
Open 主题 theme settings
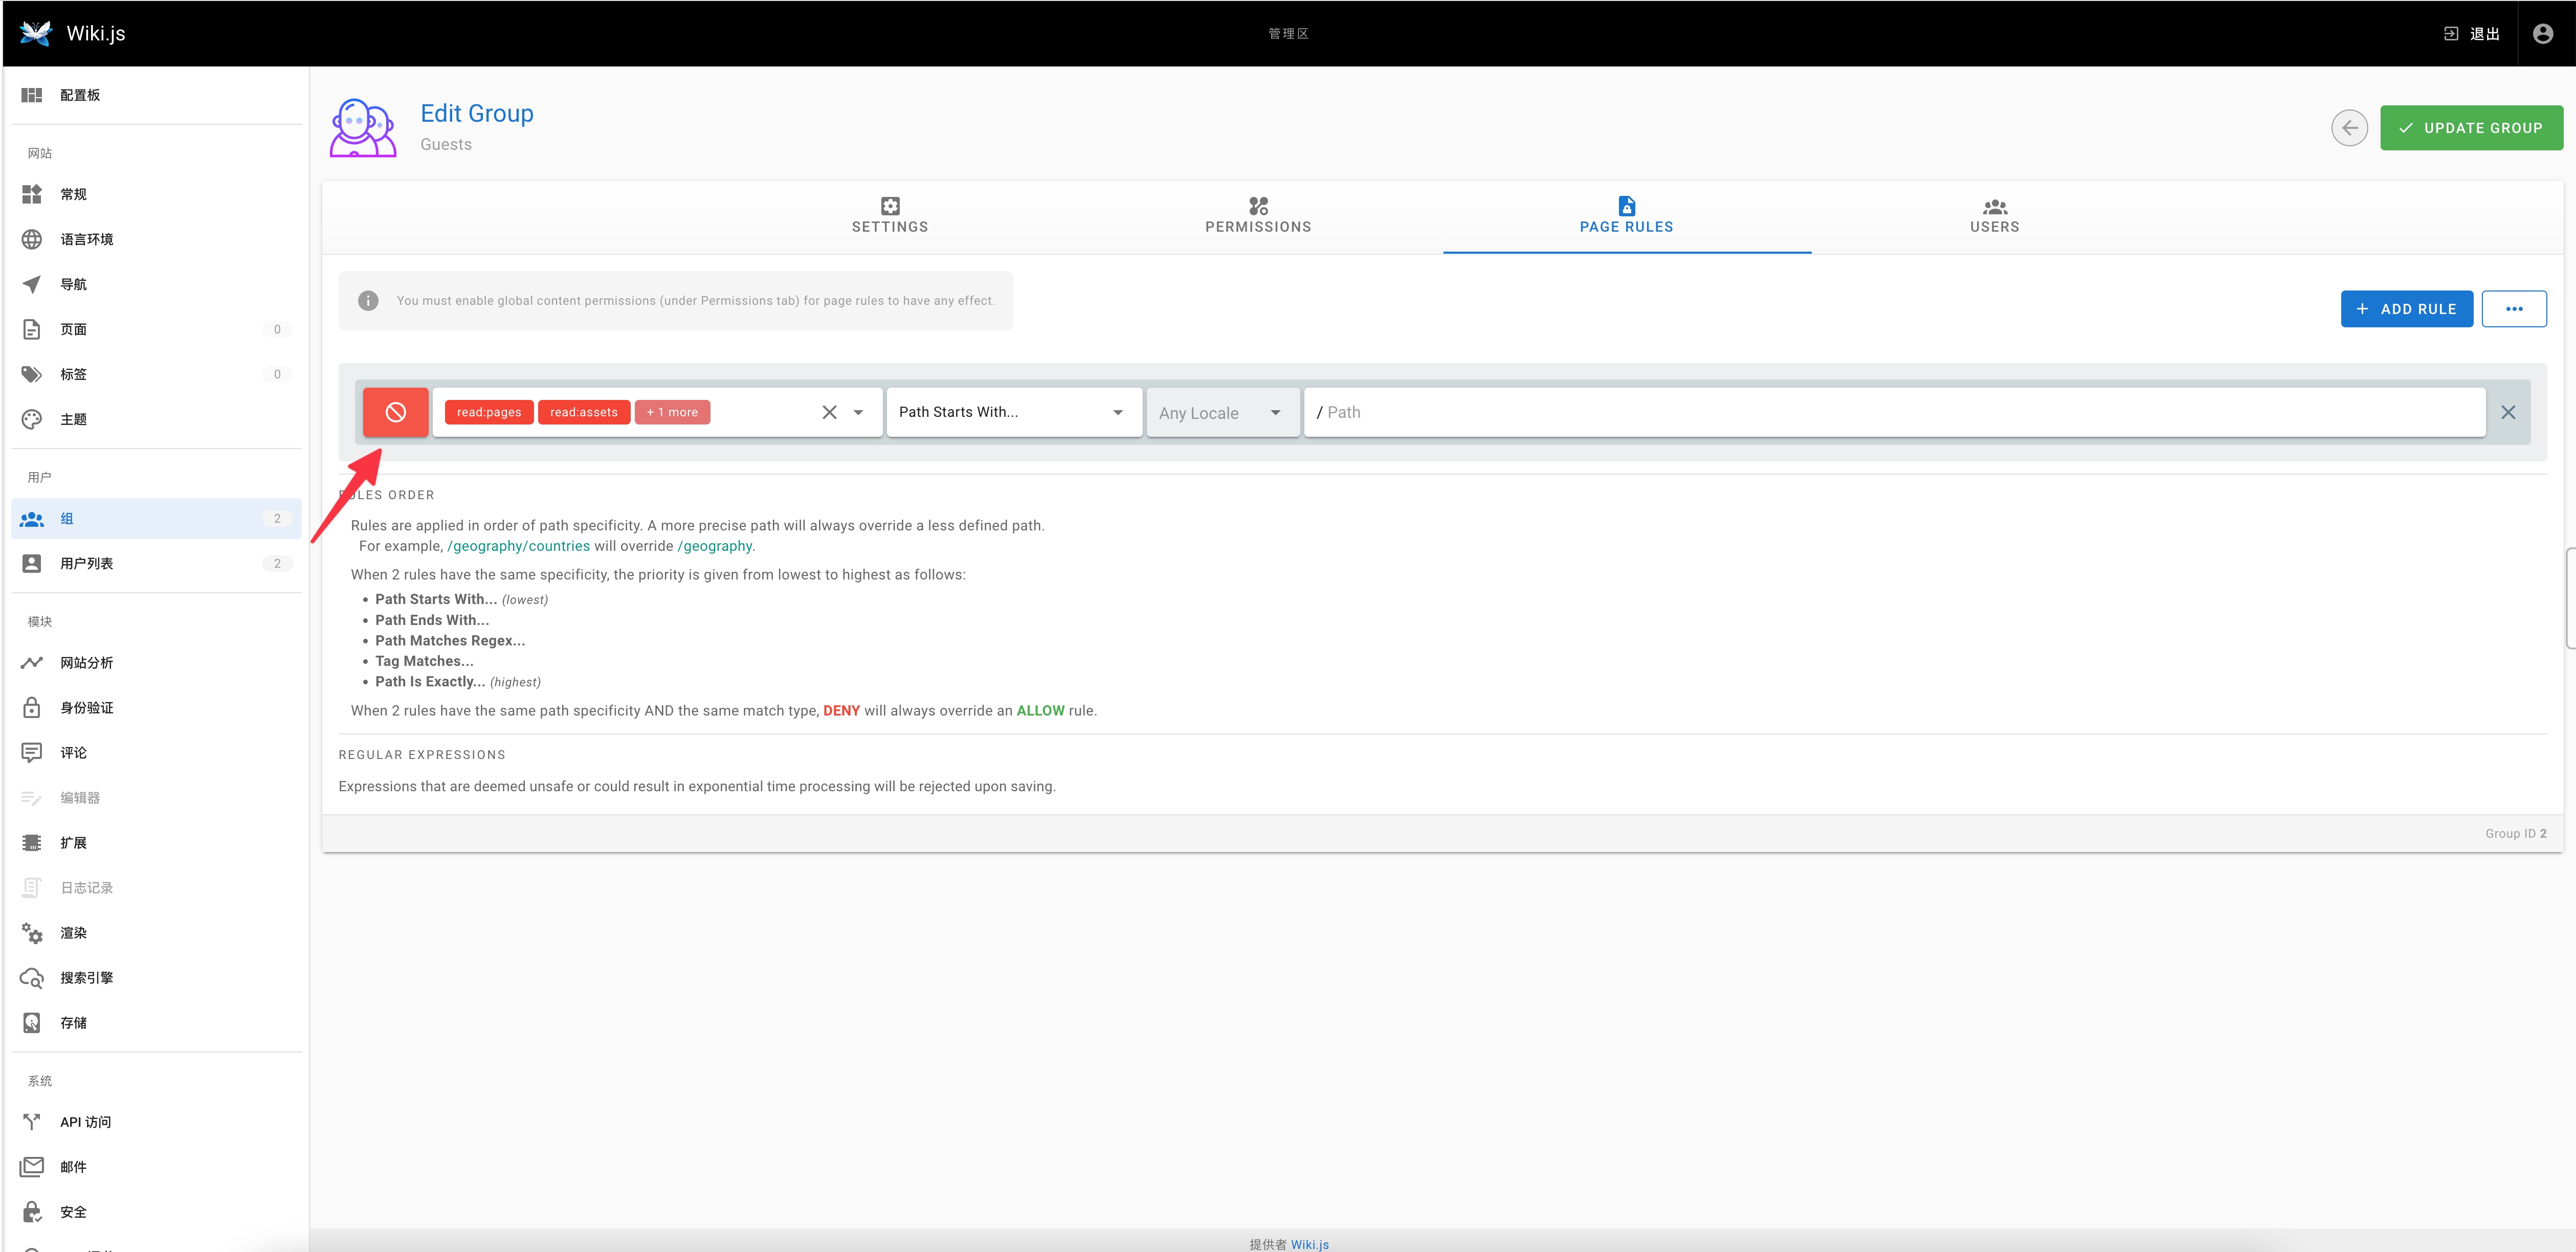[x=156, y=419]
